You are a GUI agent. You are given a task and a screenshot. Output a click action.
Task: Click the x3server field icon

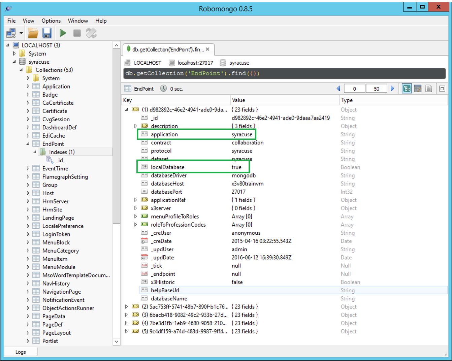[144, 208]
